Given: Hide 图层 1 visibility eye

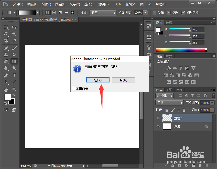Looking at the screenshot, I should 158,118.
